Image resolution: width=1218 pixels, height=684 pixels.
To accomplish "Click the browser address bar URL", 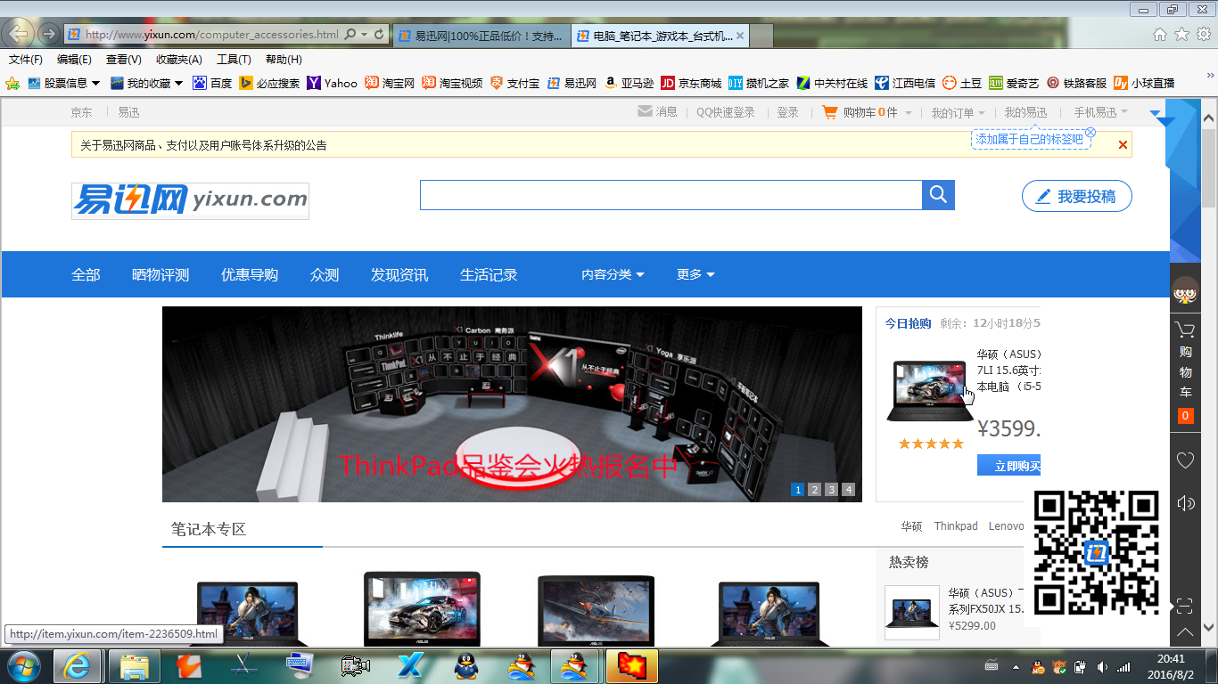I will click(x=212, y=35).
